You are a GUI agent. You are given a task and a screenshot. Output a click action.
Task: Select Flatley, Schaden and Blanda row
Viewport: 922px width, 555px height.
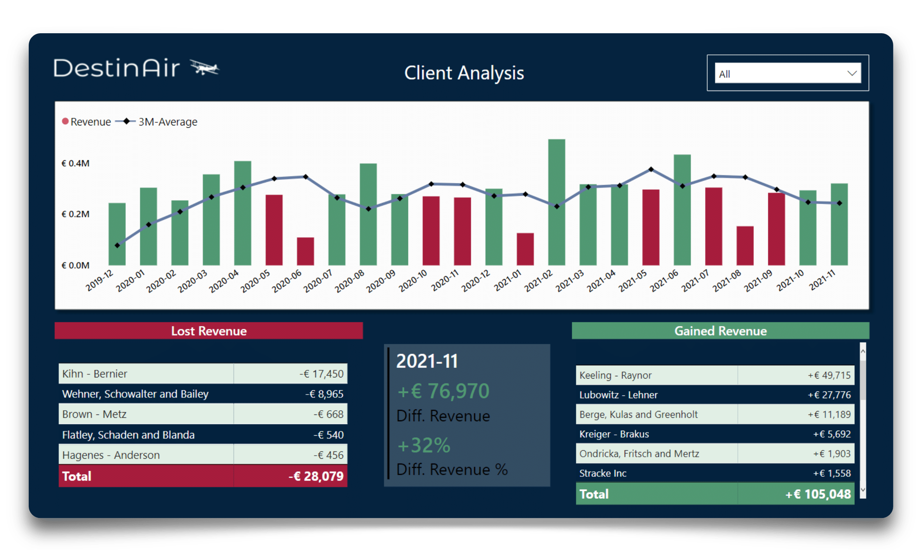point(203,434)
